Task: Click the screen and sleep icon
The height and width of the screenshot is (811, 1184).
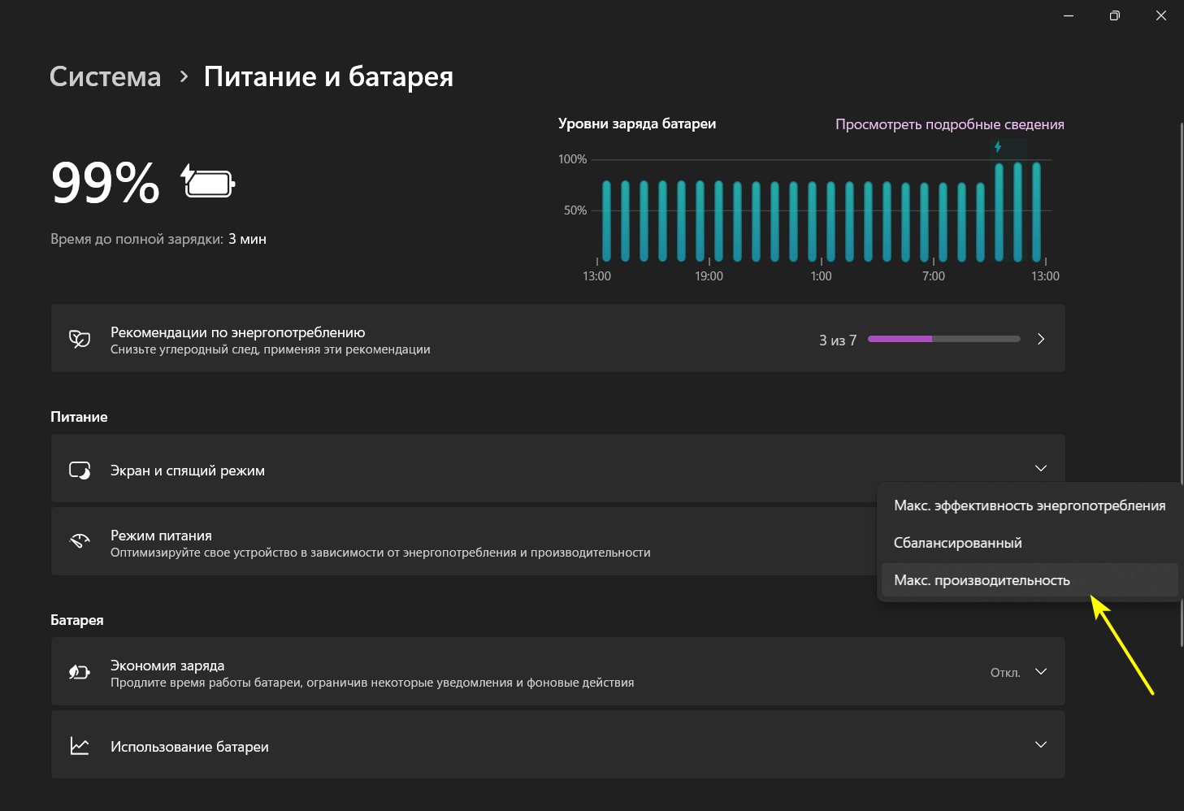Action: tap(80, 471)
